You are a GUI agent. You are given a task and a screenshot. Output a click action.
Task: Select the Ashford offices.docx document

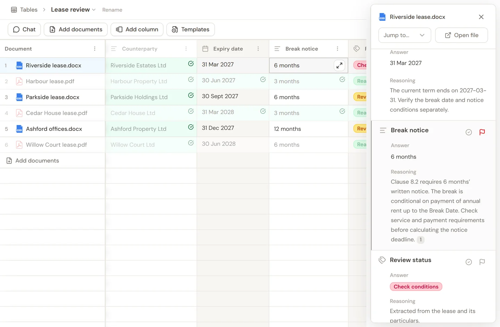[x=54, y=129]
